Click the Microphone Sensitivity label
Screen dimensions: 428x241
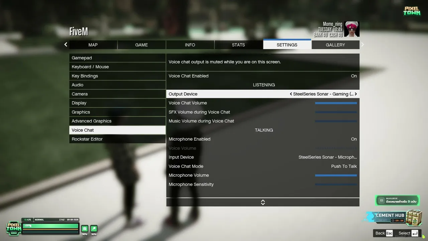click(191, 184)
